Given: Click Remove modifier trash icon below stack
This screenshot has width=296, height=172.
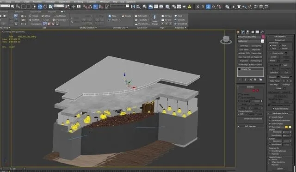Looking at the screenshot, I should click(x=255, y=80).
